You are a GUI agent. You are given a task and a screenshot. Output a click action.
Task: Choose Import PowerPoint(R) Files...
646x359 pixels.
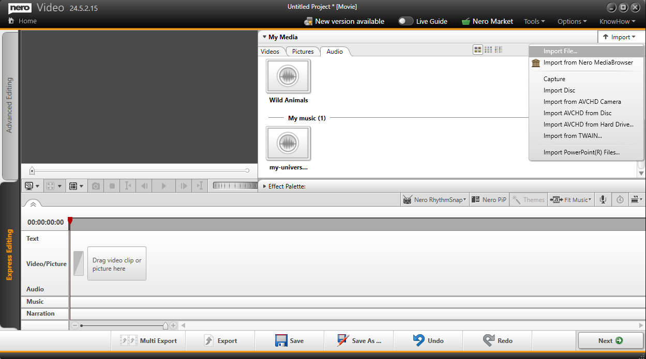click(587, 152)
